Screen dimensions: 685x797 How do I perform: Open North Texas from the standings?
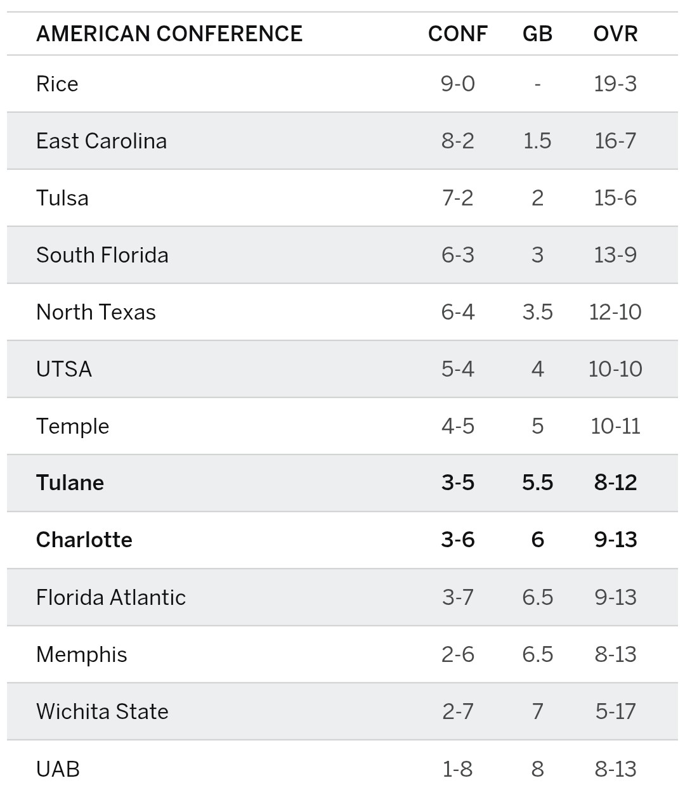tap(96, 312)
